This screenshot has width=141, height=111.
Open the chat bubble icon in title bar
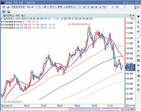[127, 3]
